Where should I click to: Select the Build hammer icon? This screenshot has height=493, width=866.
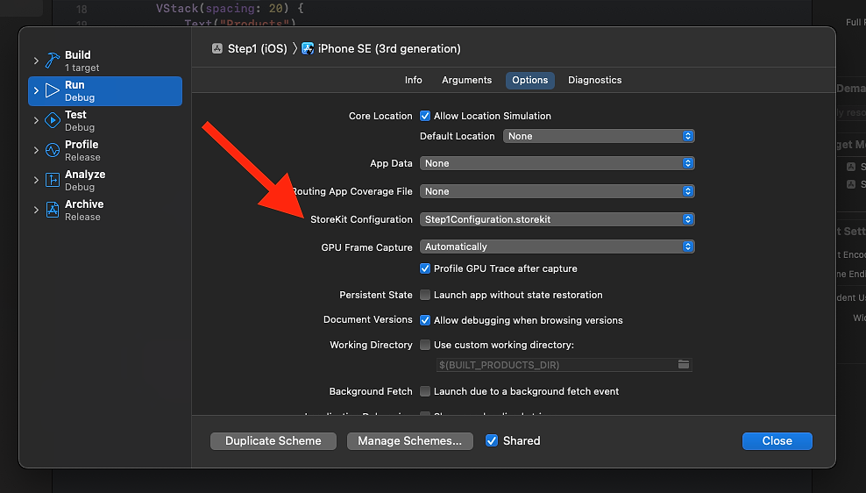pyautogui.click(x=53, y=61)
